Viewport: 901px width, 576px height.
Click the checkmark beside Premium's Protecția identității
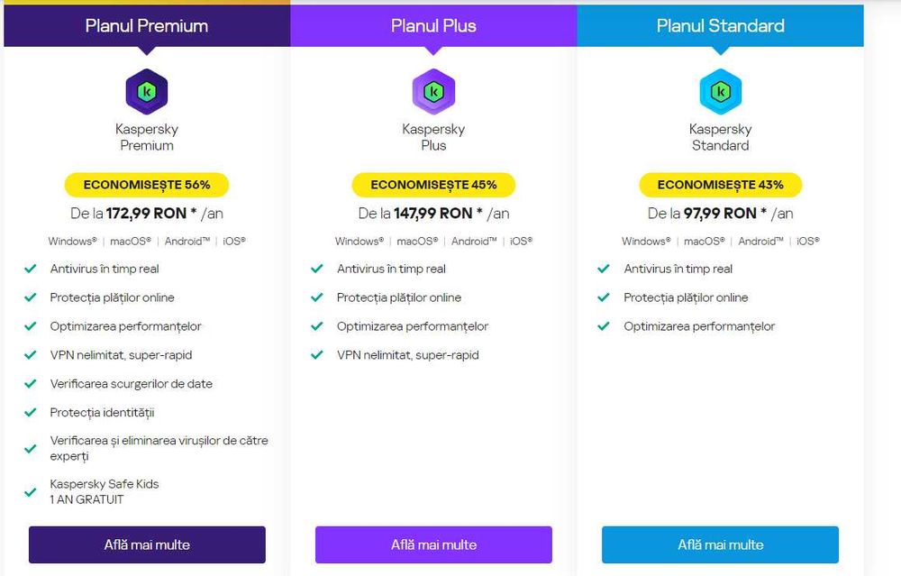tap(31, 413)
